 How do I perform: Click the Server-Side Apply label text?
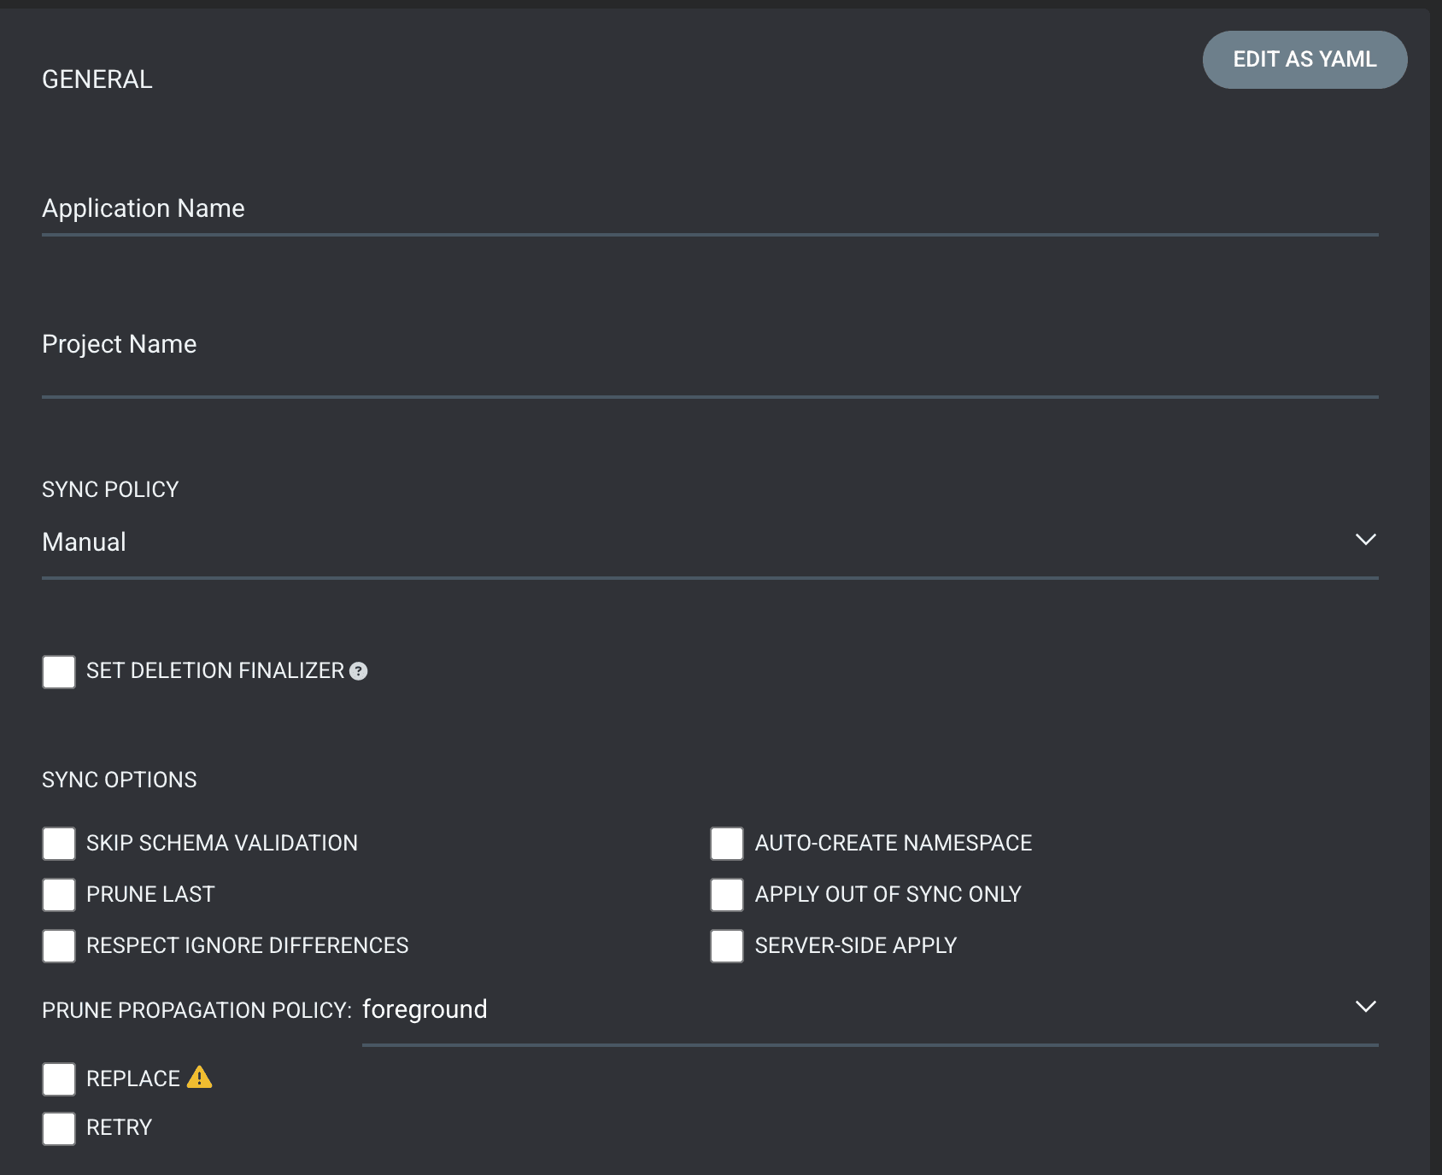855,945
